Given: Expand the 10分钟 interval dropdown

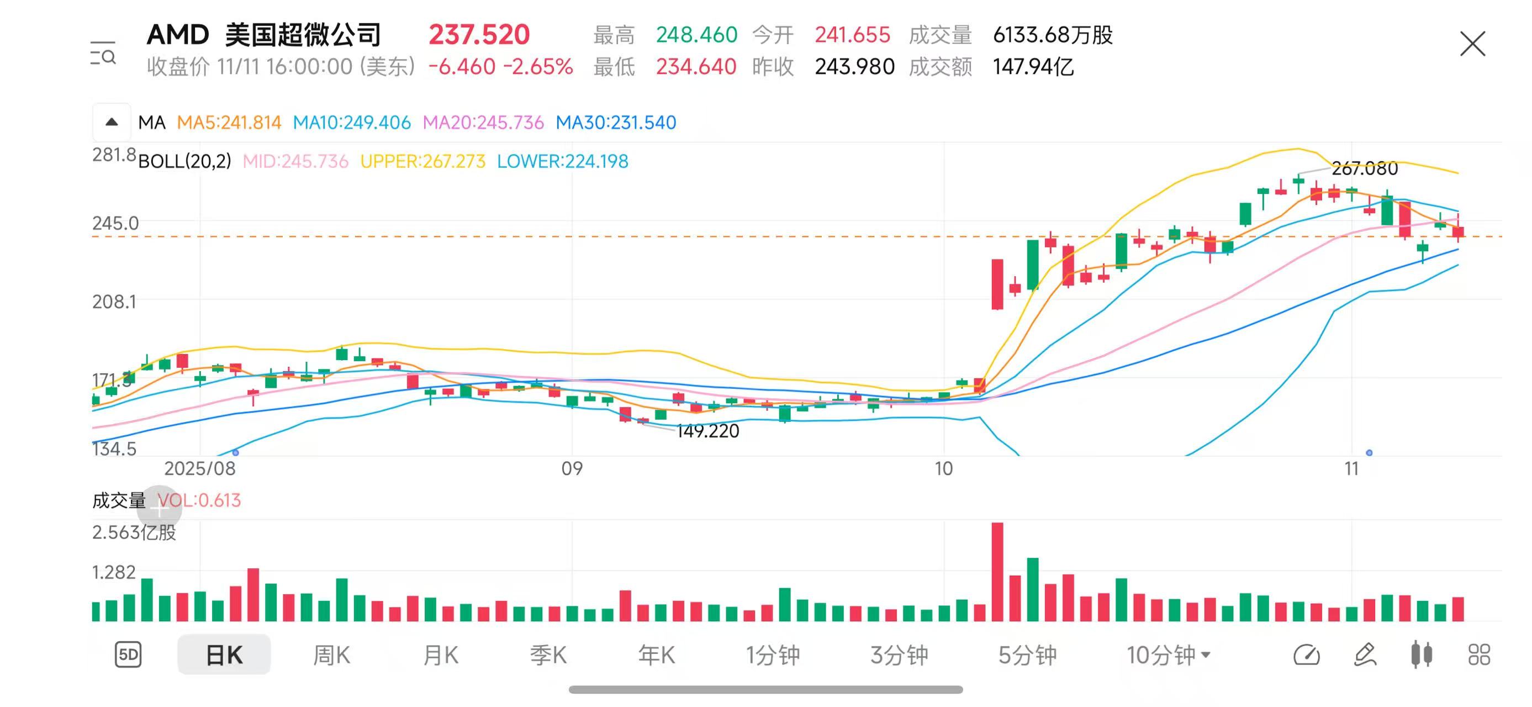Looking at the screenshot, I should tap(1168, 655).
